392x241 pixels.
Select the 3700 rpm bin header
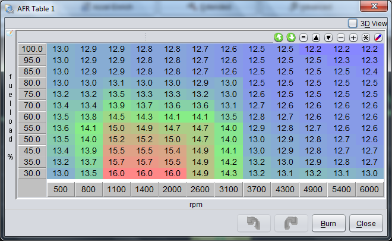coord(257,189)
